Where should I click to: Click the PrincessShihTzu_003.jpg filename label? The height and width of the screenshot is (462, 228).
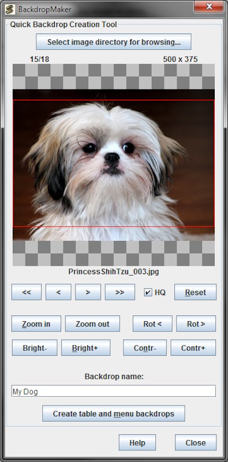pos(114,271)
